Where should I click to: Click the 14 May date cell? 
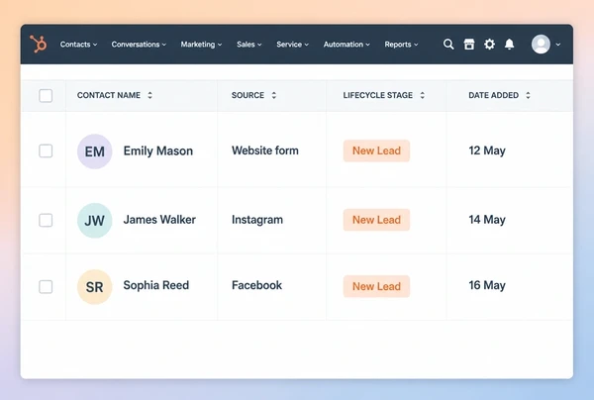tap(487, 220)
